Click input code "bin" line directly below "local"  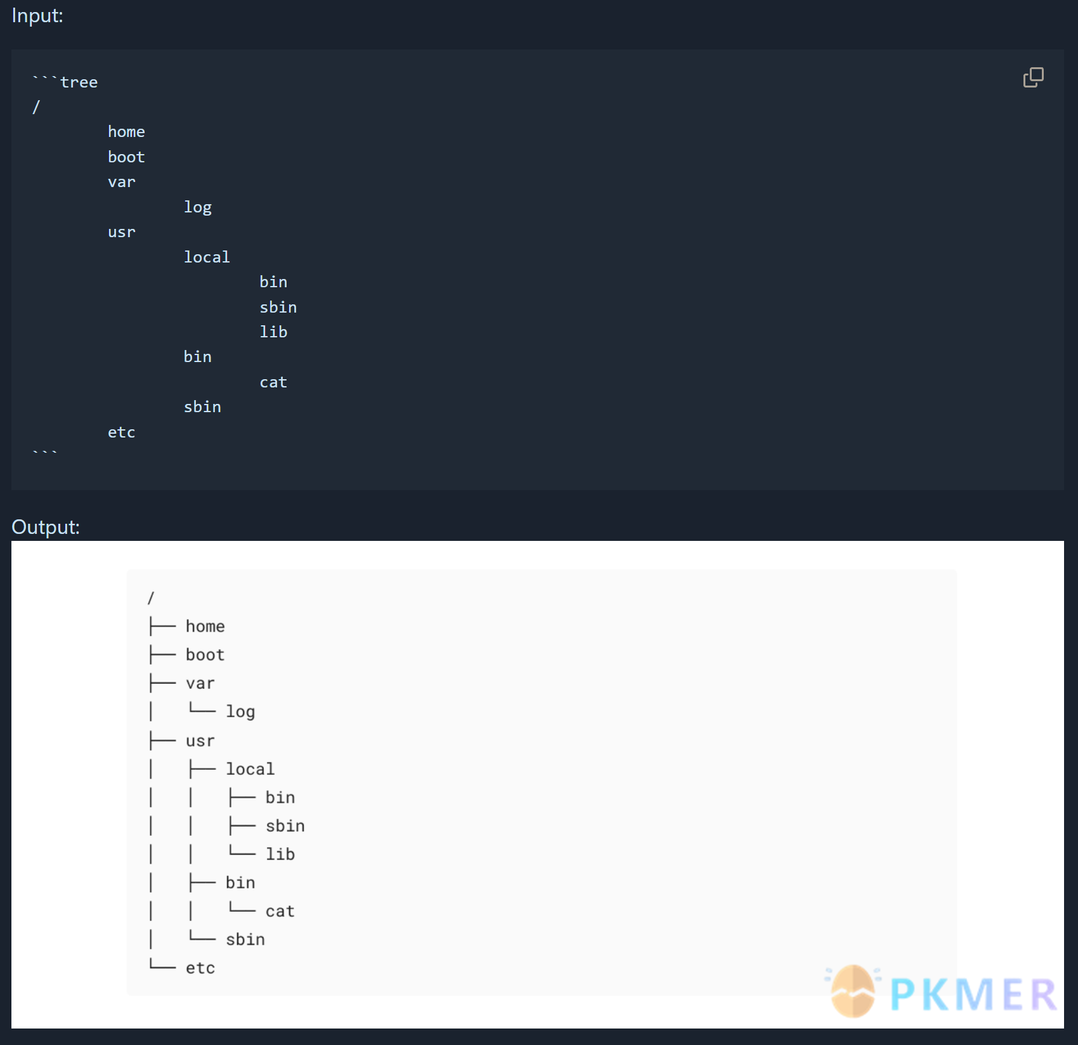(273, 282)
